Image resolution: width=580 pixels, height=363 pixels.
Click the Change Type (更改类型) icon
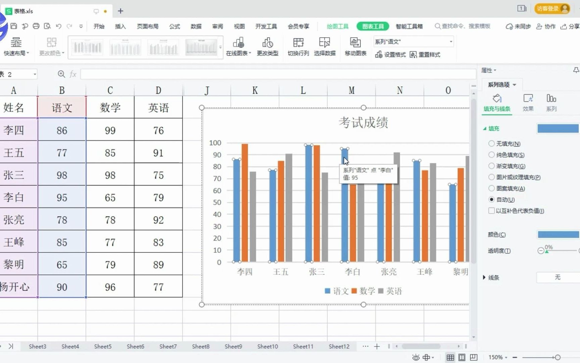(x=268, y=46)
